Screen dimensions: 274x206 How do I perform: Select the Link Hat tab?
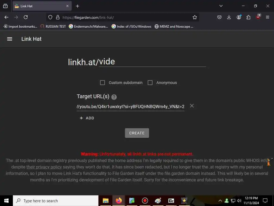(42, 6)
